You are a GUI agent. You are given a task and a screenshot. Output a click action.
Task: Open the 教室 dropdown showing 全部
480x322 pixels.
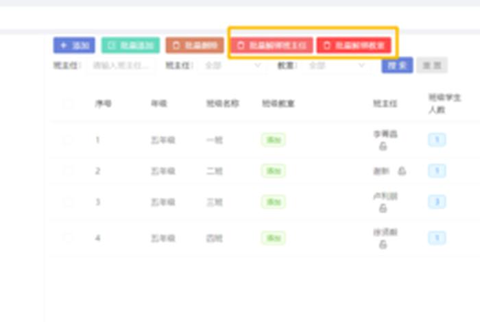pos(337,66)
